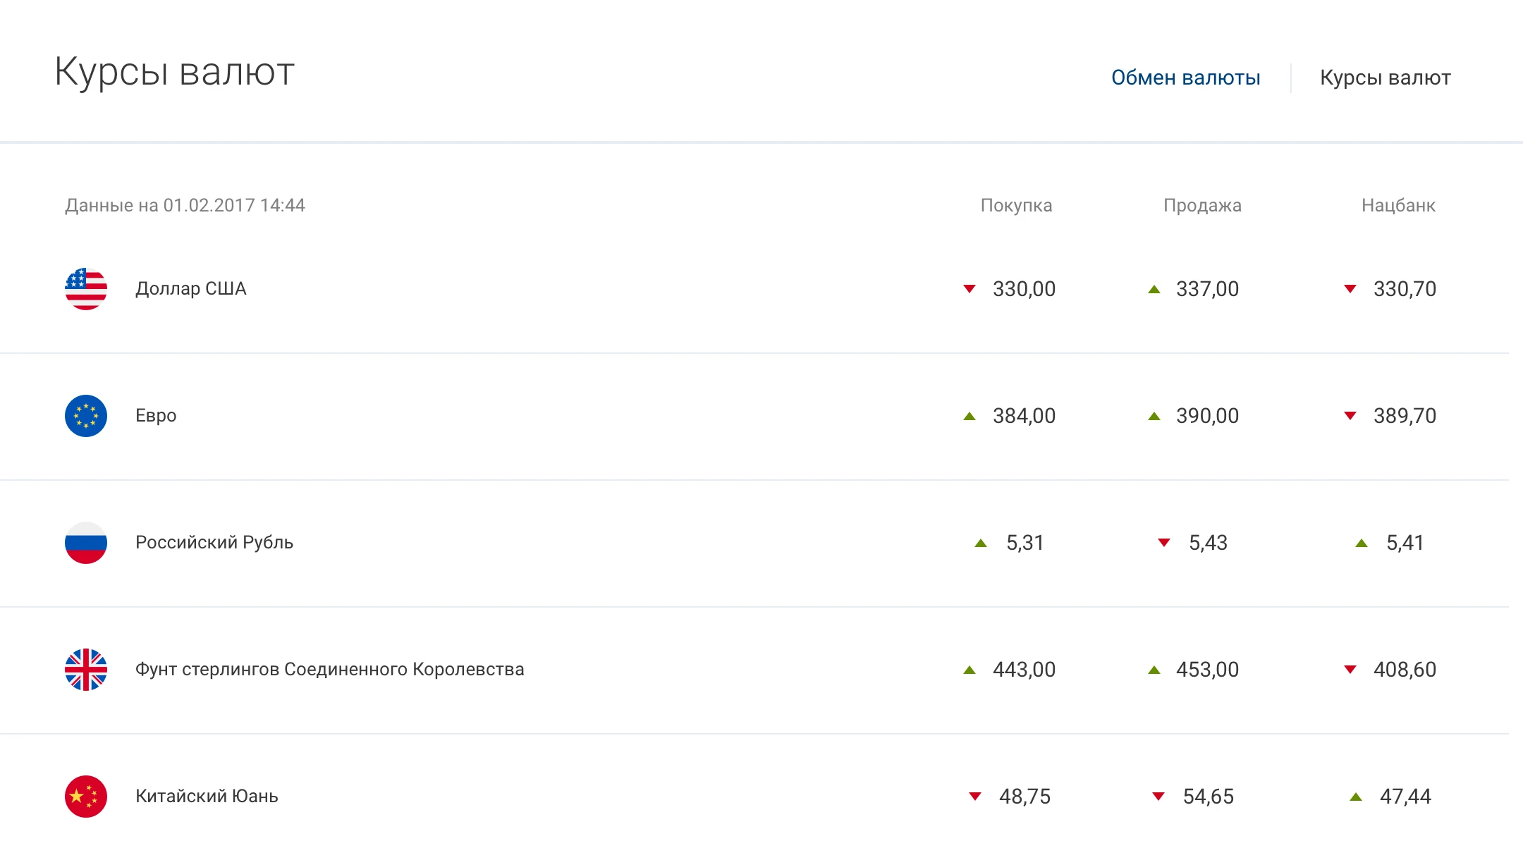The height and width of the screenshot is (860, 1523).
Task: Click Китайский Юань currency name
Action: [207, 797]
